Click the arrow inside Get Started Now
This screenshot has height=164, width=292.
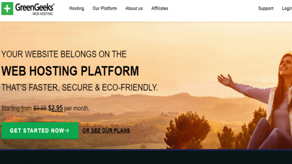(x=67, y=131)
